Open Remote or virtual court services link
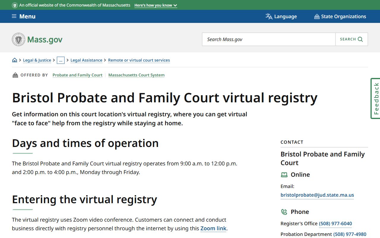 (139, 60)
